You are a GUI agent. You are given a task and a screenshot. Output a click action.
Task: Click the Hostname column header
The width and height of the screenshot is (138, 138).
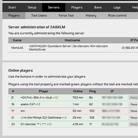(x=72, y=40)
